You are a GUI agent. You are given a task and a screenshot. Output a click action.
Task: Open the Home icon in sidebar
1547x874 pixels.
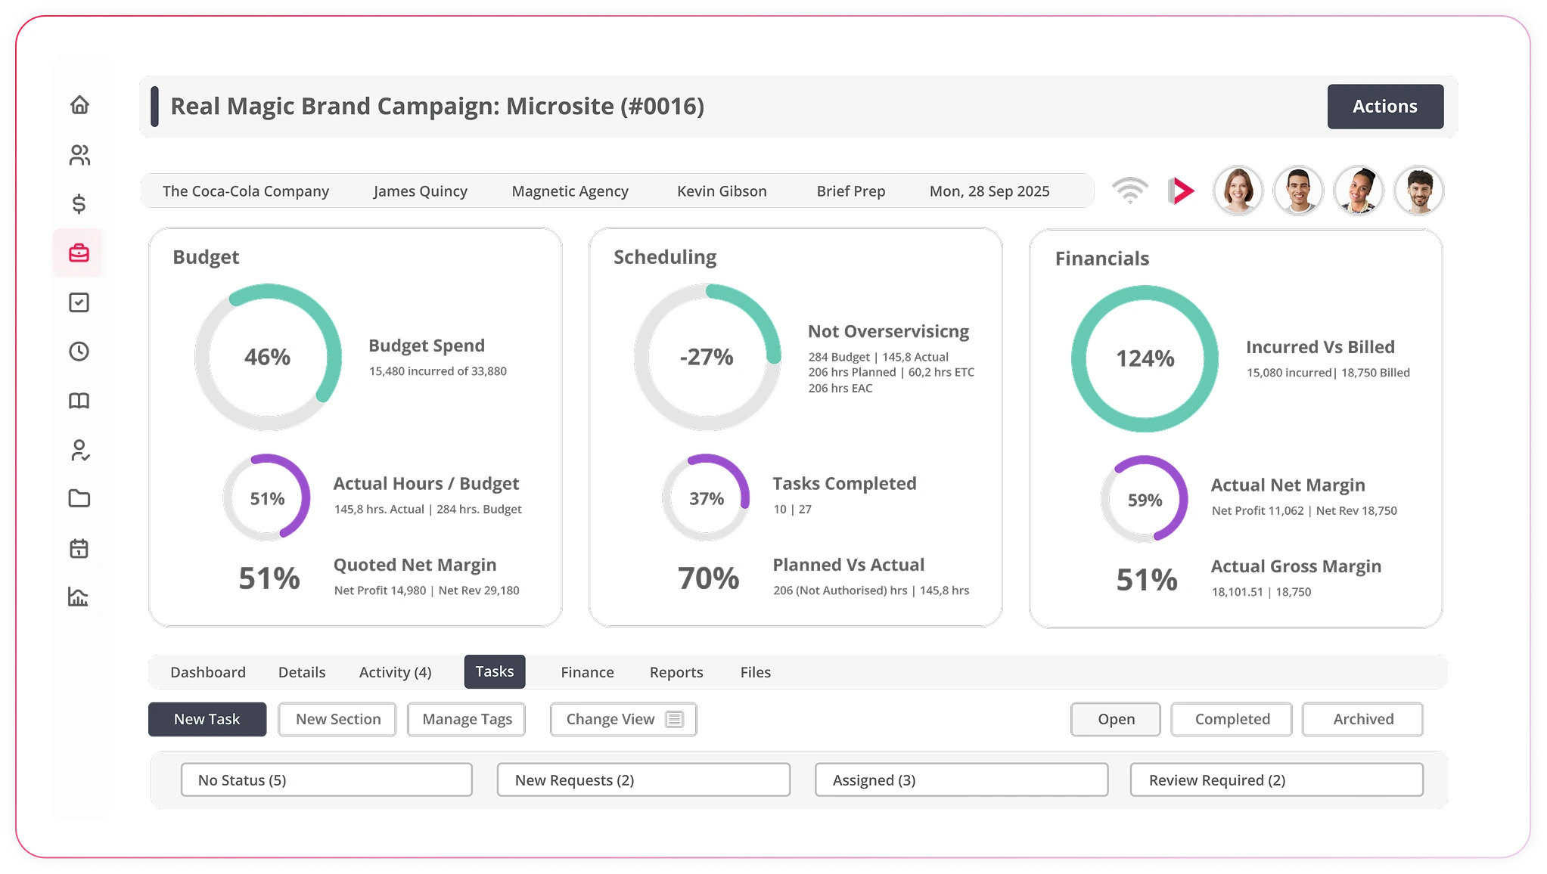coord(79,105)
